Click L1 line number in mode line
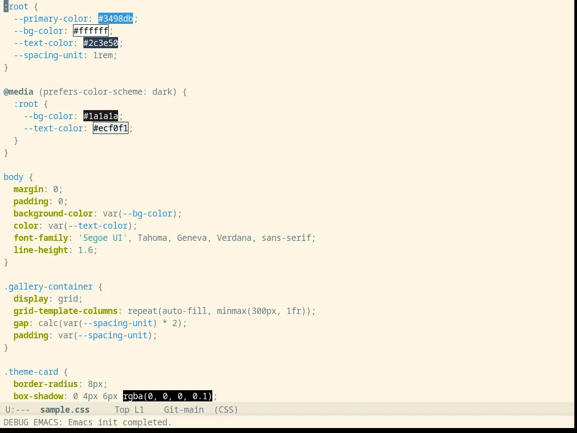The height and width of the screenshot is (433, 577). pyautogui.click(x=139, y=410)
